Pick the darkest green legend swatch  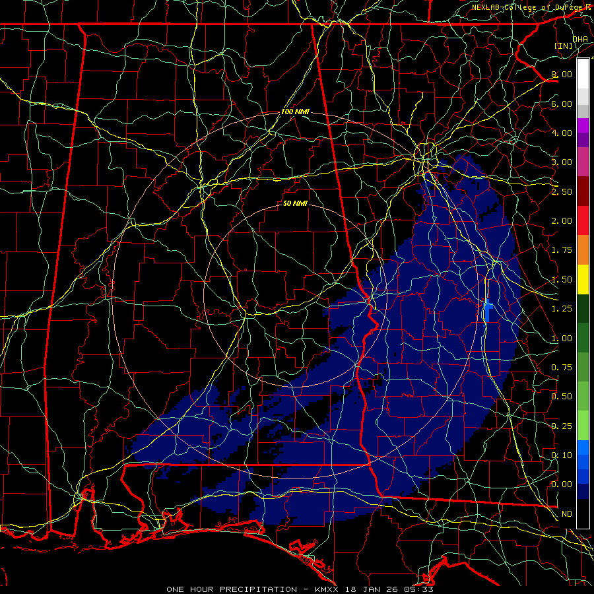[583, 308]
